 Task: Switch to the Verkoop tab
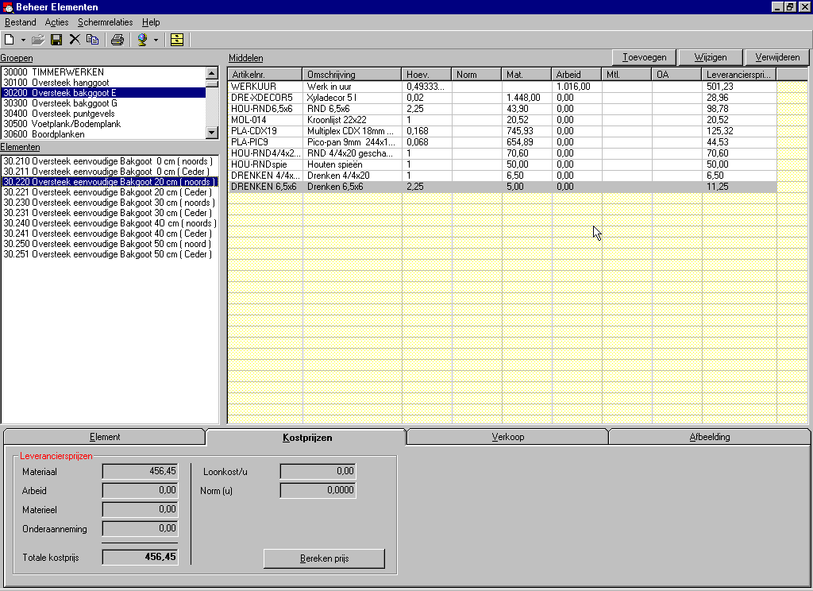(x=507, y=437)
